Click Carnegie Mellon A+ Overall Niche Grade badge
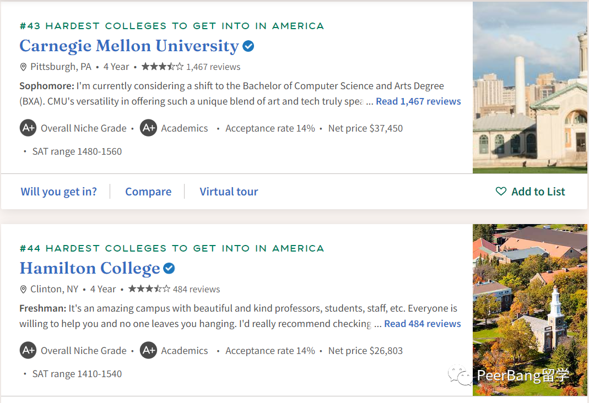The width and height of the screenshot is (589, 403). click(x=28, y=128)
